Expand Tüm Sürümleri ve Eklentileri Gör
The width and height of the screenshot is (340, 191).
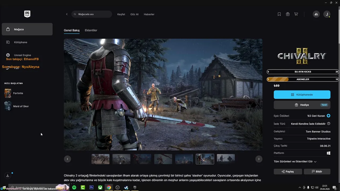pos(295,161)
